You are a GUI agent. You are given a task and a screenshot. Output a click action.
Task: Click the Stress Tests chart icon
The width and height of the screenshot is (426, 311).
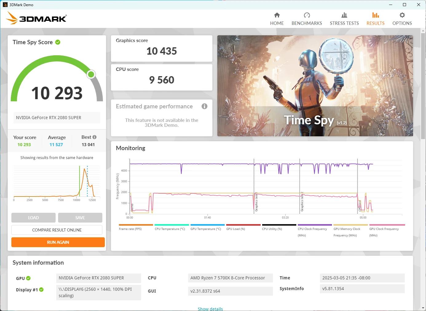[344, 15]
